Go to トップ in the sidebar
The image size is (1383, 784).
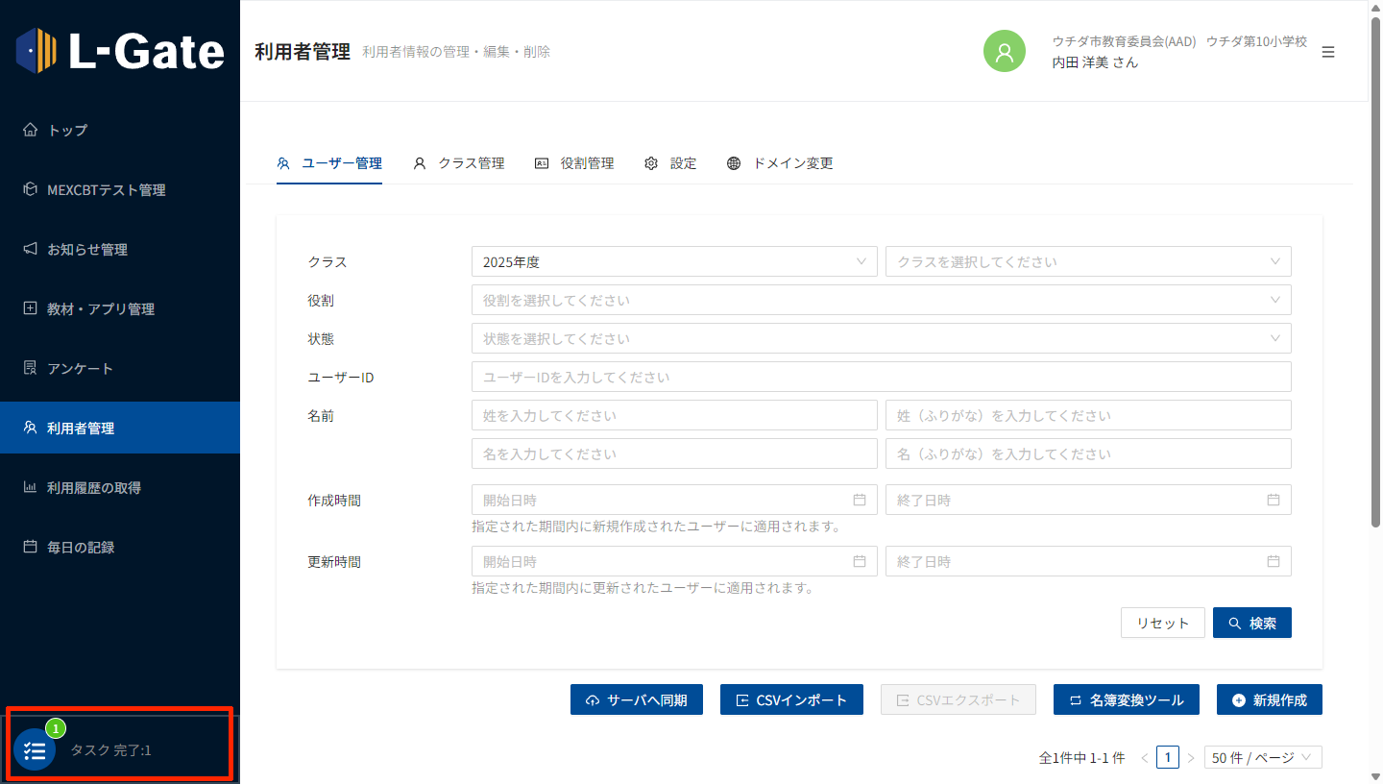coord(67,130)
